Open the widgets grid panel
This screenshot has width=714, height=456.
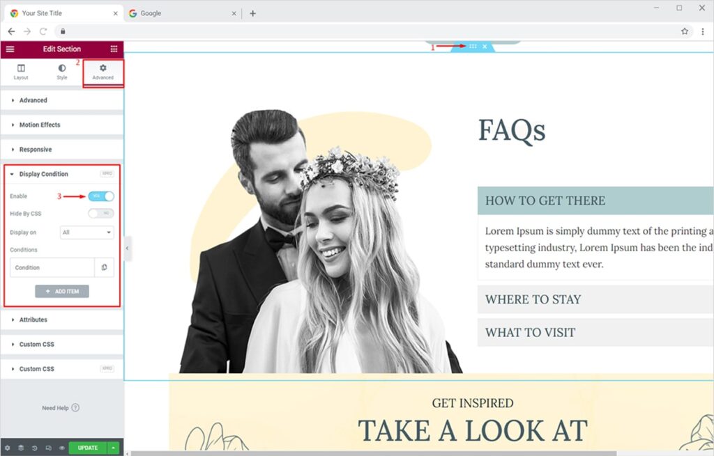[114, 49]
